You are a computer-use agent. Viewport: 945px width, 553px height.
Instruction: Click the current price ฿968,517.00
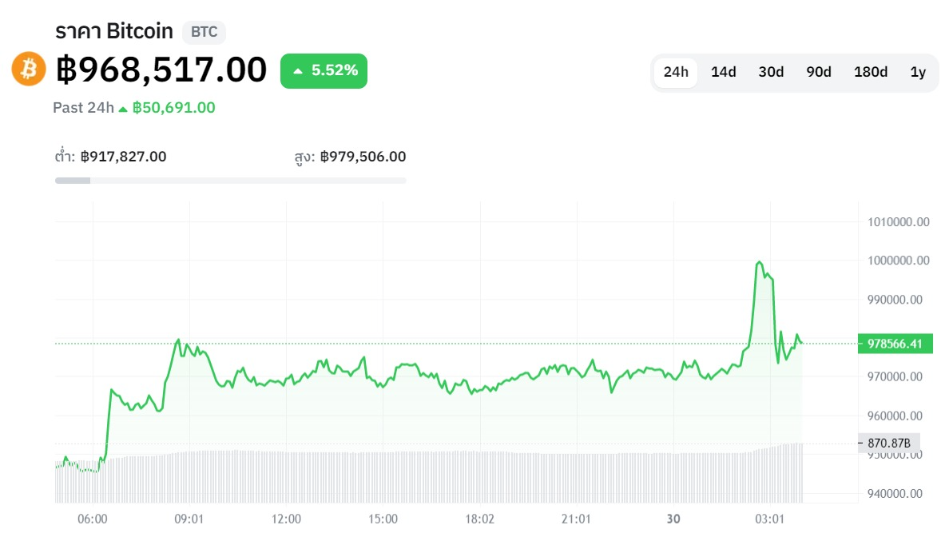click(161, 70)
